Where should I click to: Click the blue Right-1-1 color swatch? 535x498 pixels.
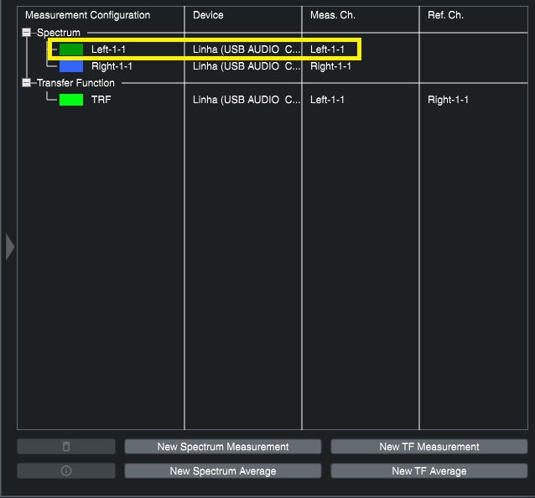point(71,66)
